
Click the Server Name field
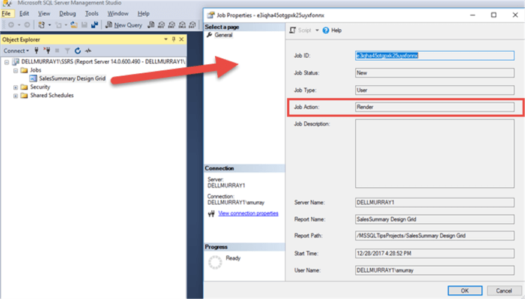[x=434, y=202]
